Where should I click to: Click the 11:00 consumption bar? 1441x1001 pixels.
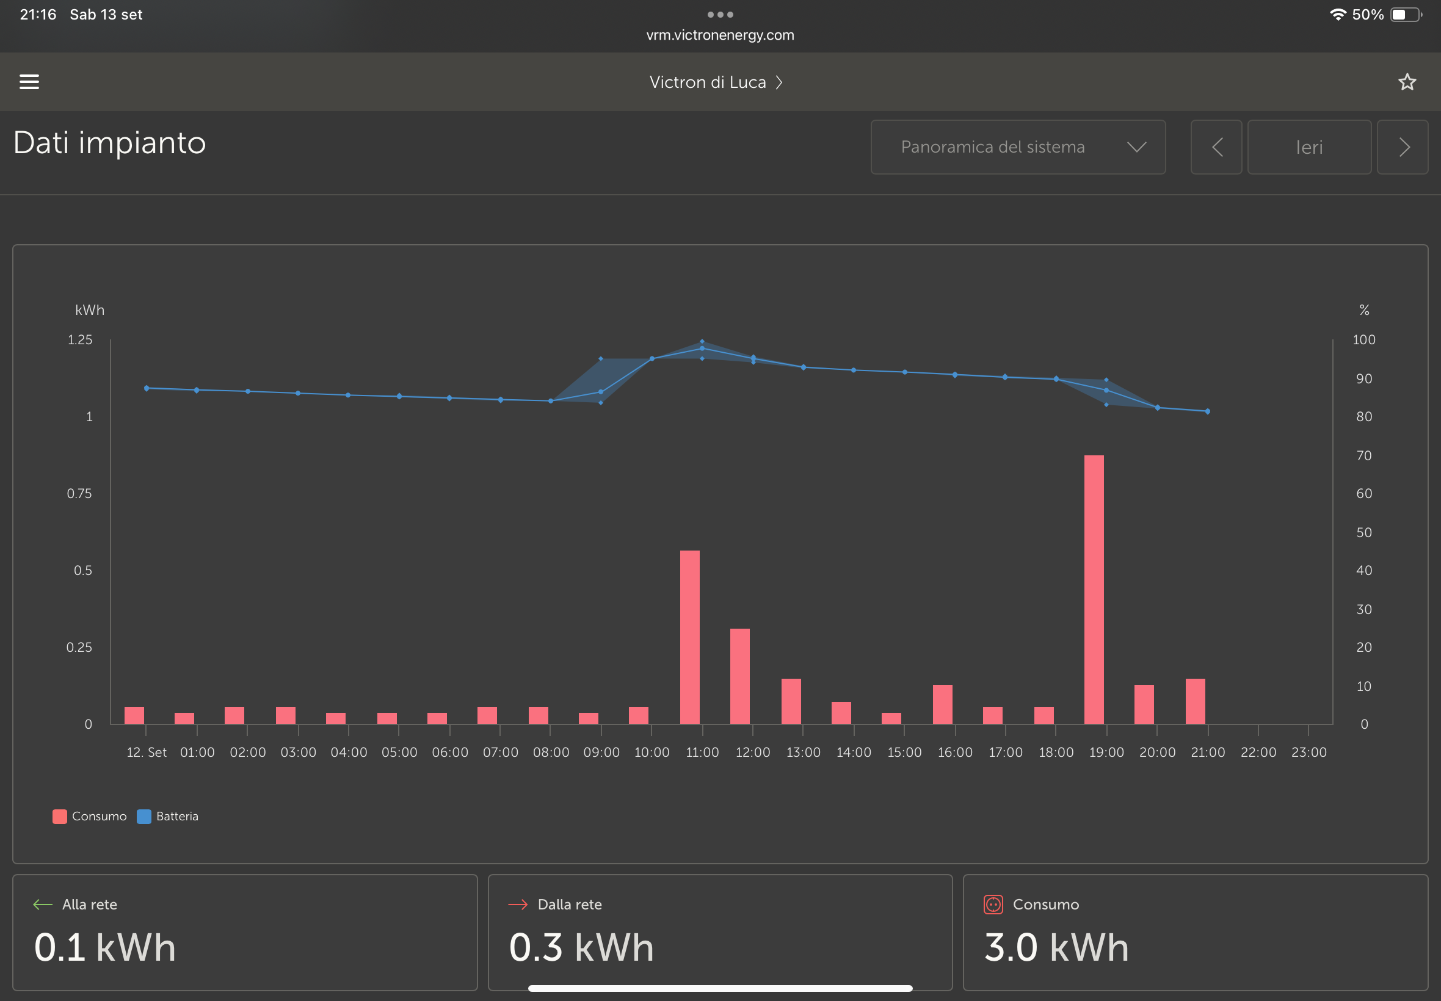tap(689, 637)
